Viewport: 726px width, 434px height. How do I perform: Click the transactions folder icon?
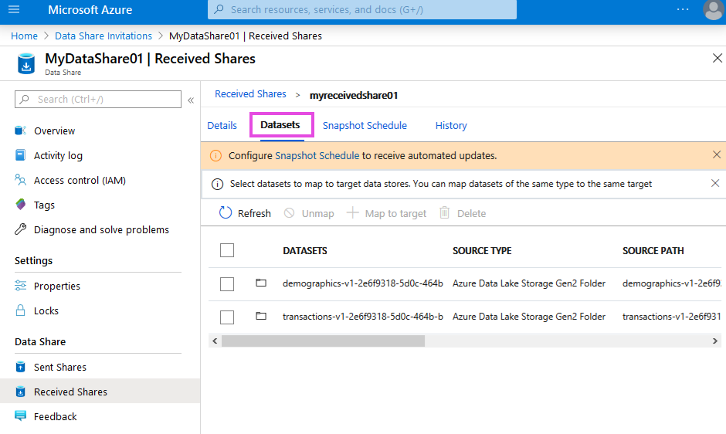[261, 316]
